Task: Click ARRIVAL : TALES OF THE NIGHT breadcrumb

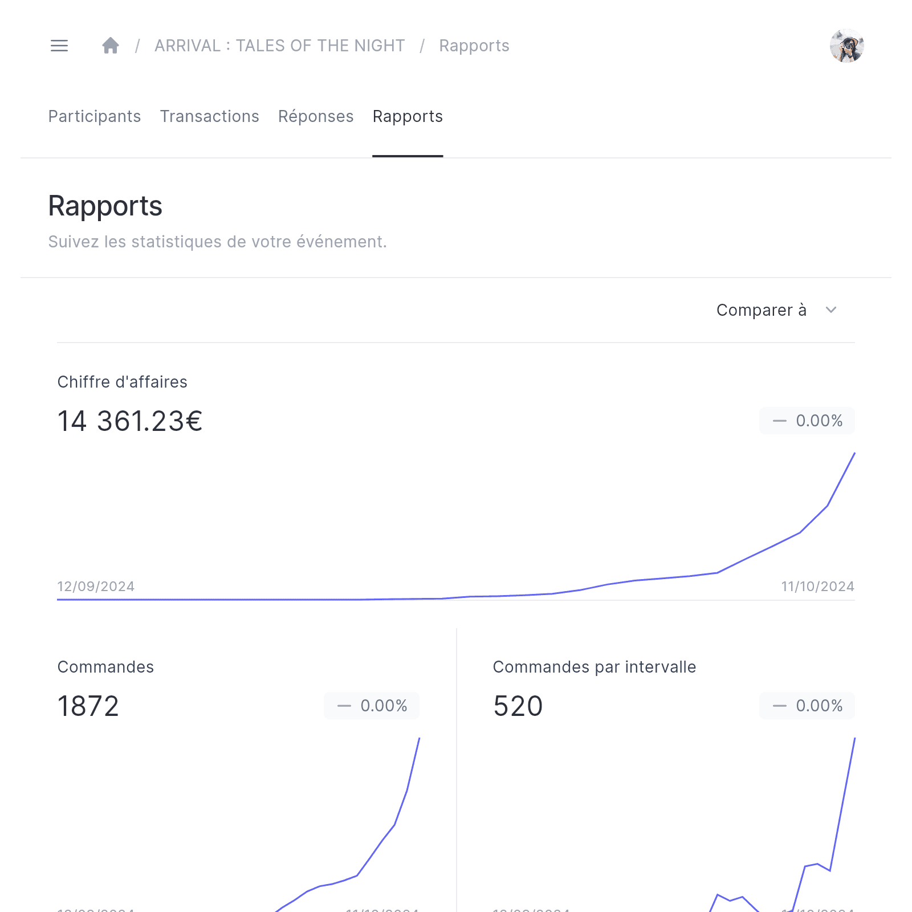Action: tap(279, 46)
